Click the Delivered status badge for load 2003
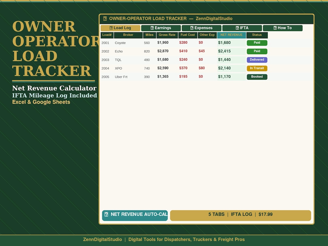The height and width of the screenshot is (246, 328). coord(257,60)
